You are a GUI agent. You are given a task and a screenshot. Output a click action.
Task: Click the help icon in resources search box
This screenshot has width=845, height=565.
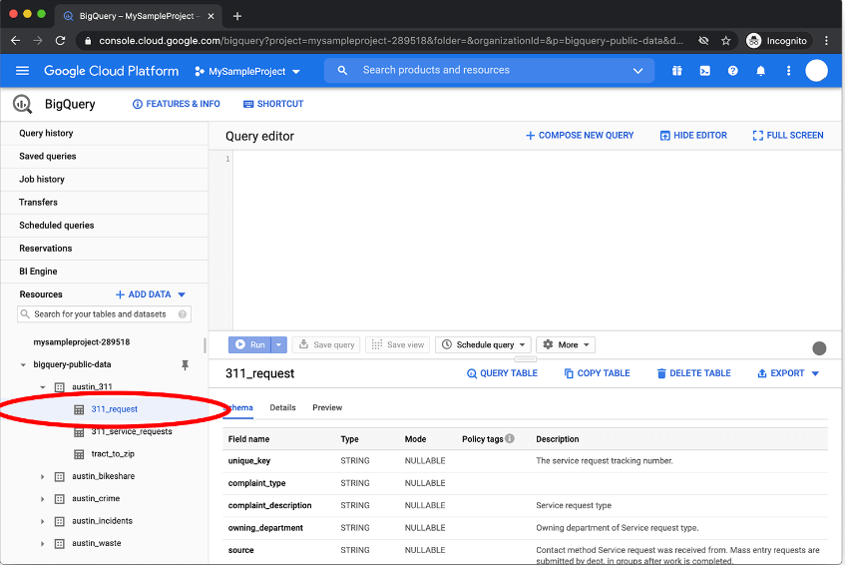click(183, 314)
